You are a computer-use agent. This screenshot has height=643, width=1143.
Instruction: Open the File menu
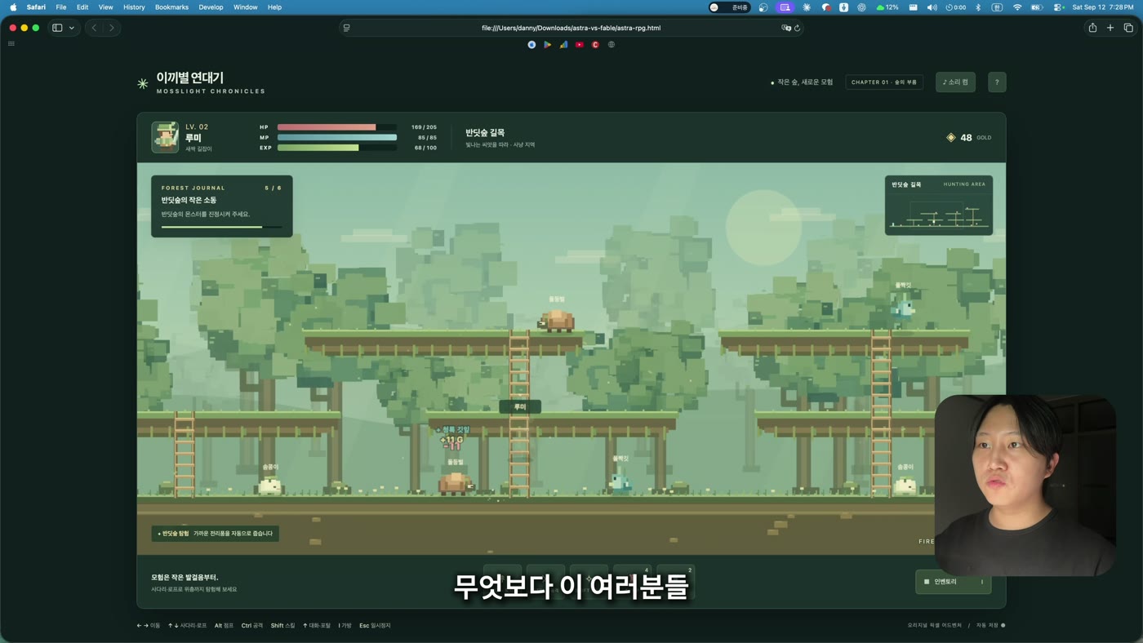coord(61,7)
